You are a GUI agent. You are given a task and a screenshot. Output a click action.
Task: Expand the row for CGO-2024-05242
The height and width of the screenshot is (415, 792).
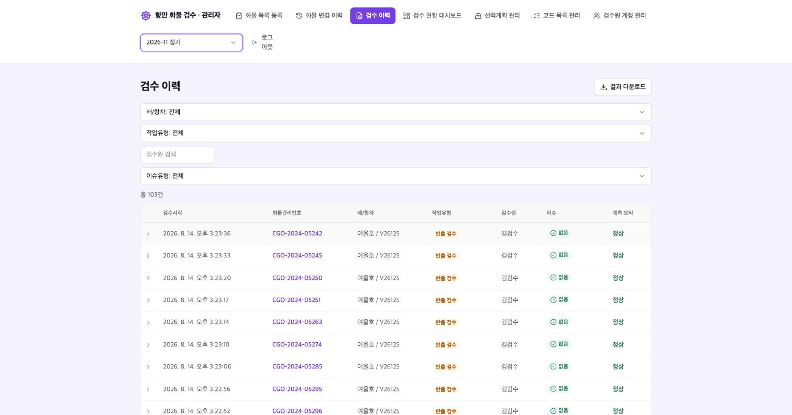click(148, 234)
